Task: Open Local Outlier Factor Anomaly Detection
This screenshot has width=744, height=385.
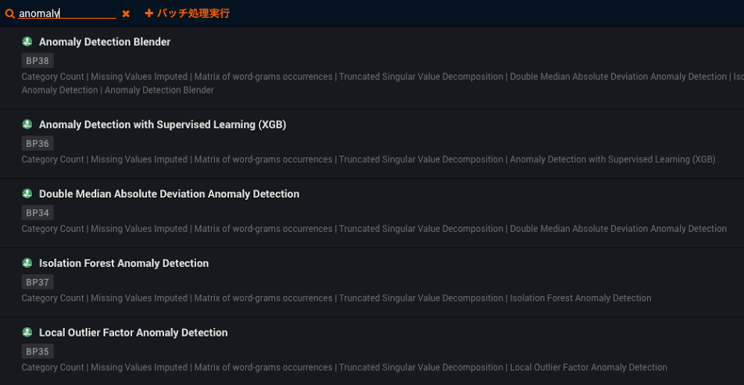Action: click(x=133, y=333)
